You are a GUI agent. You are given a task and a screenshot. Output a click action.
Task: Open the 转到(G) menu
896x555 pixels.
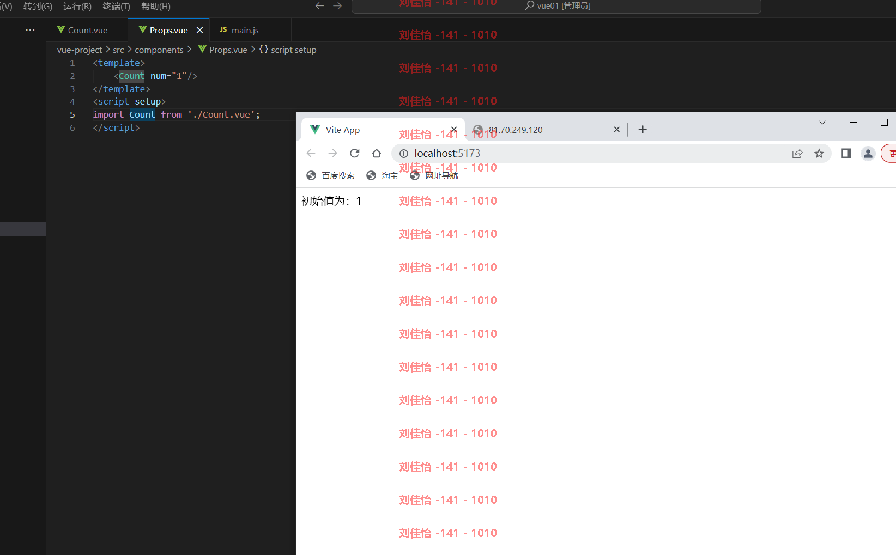click(38, 7)
